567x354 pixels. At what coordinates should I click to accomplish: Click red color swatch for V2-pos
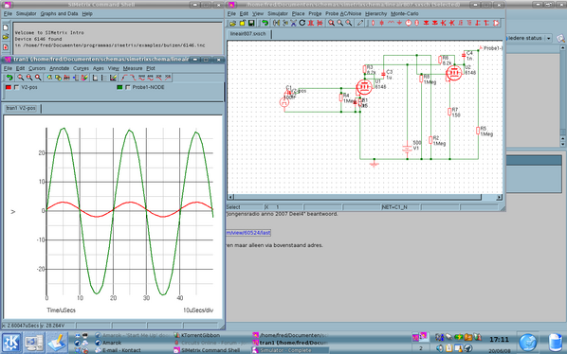click(9, 87)
